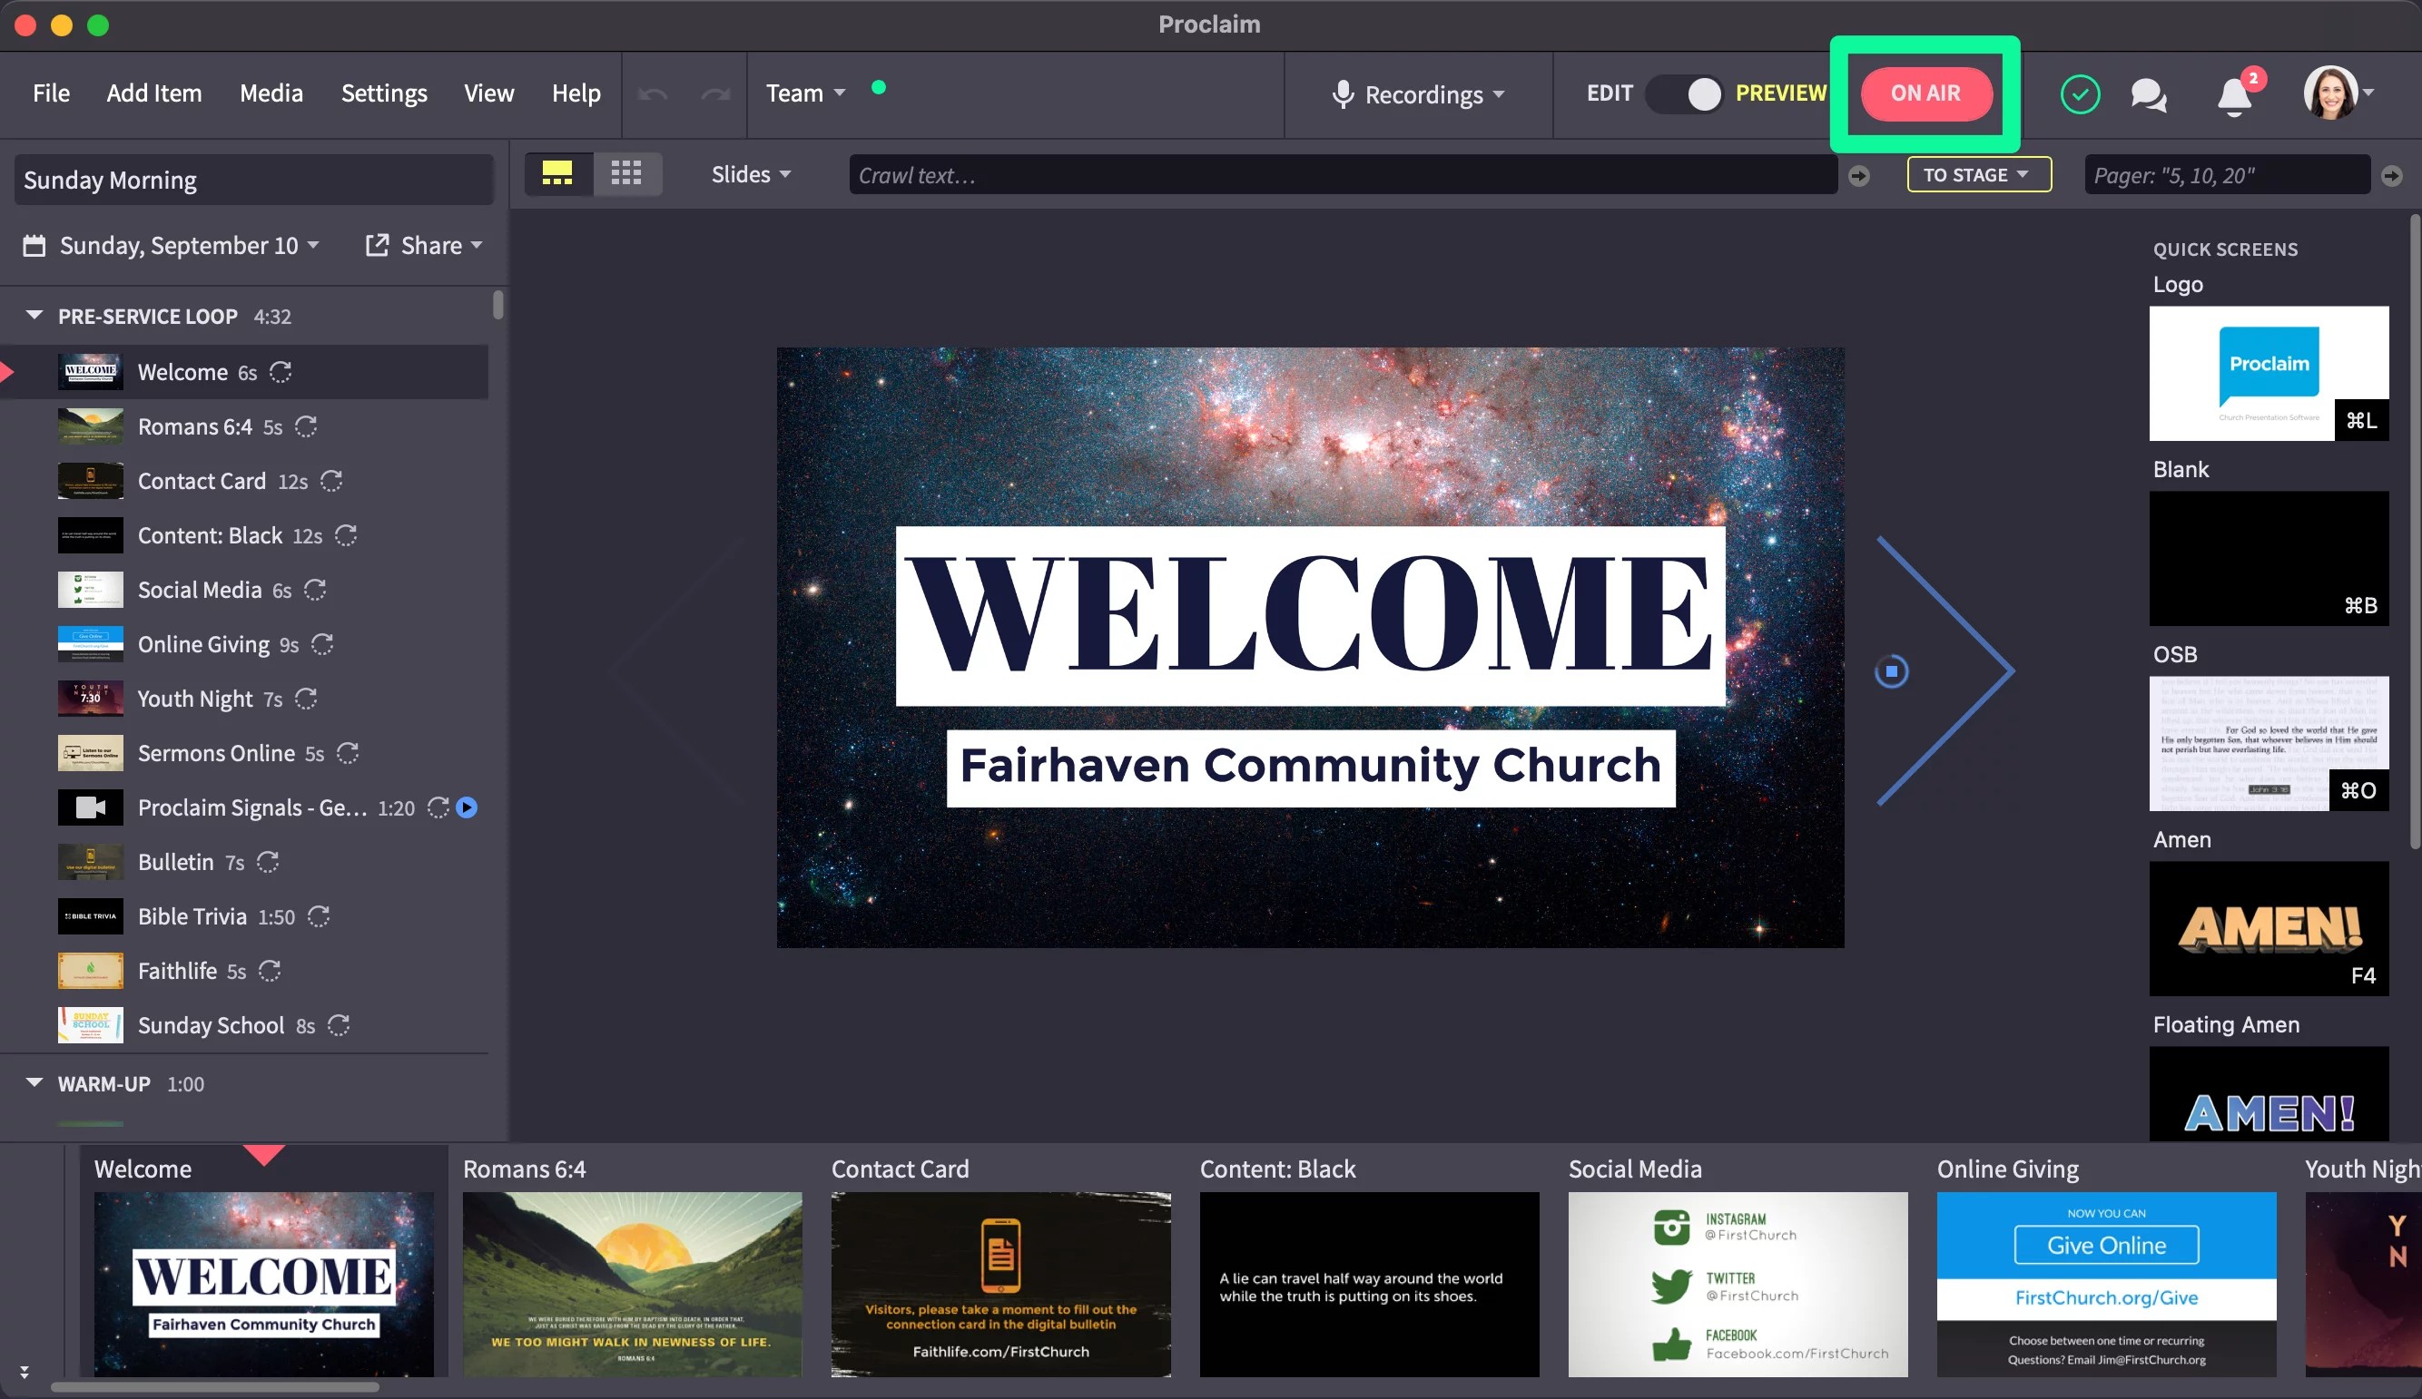The image size is (2422, 1399).
Task: Open the TO STAGE dropdown
Action: click(1978, 174)
